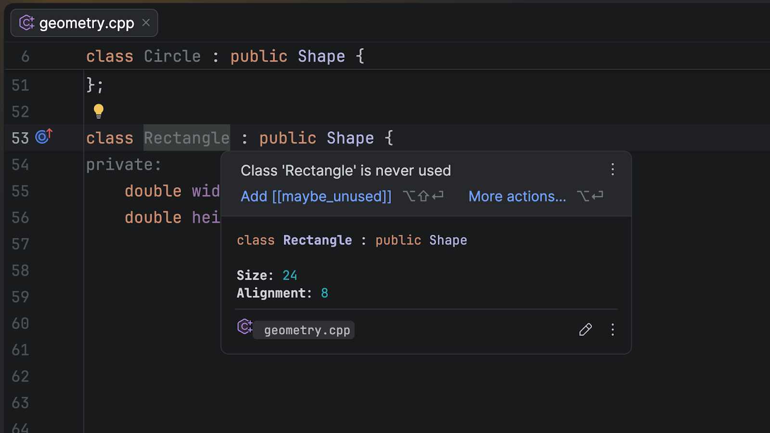Screen dimensions: 770x433
Task: Click the C++ icon beside the popup's geometry.cpp label
Action: coord(244,327)
